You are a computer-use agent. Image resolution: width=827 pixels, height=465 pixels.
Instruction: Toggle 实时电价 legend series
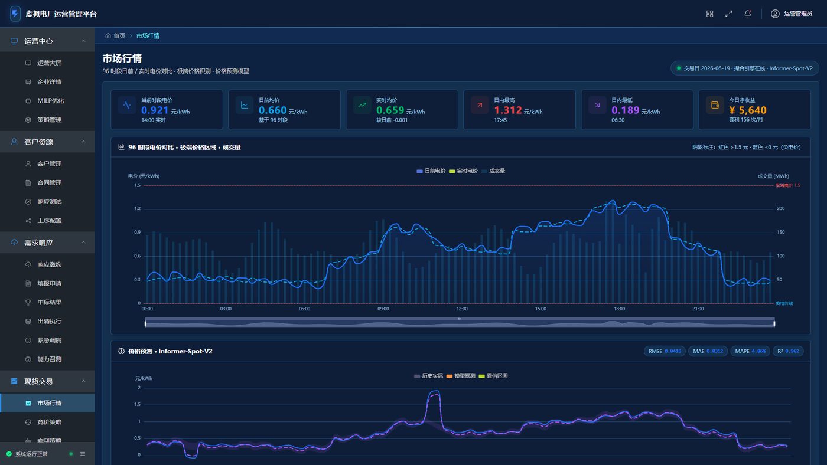pos(464,171)
